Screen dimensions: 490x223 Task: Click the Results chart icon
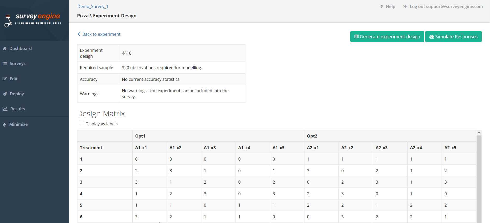pyautogui.click(x=5, y=109)
